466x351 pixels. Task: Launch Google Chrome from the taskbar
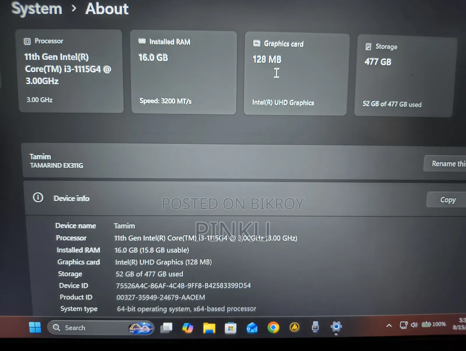click(x=273, y=328)
